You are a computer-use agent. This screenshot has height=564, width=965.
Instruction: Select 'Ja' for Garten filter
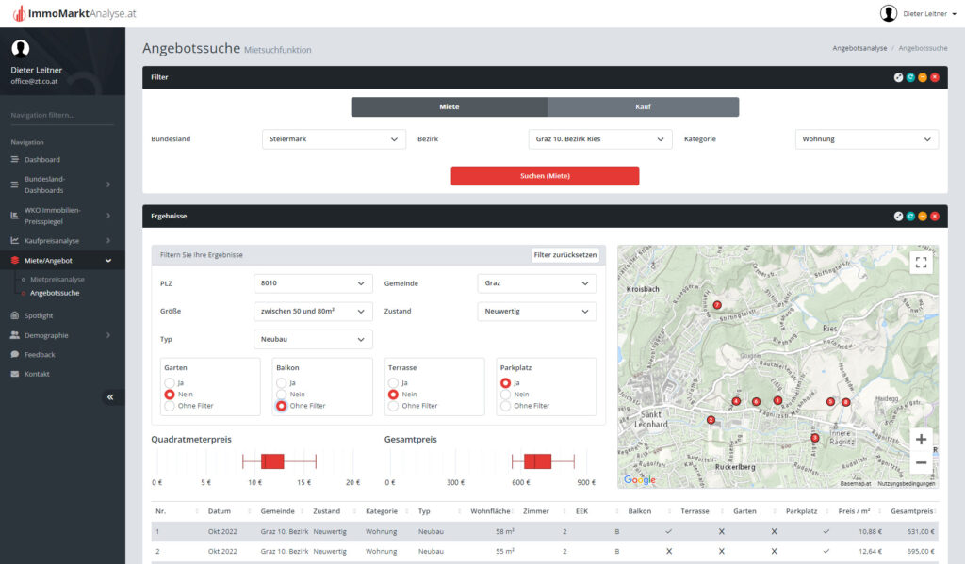click(171, 383)
